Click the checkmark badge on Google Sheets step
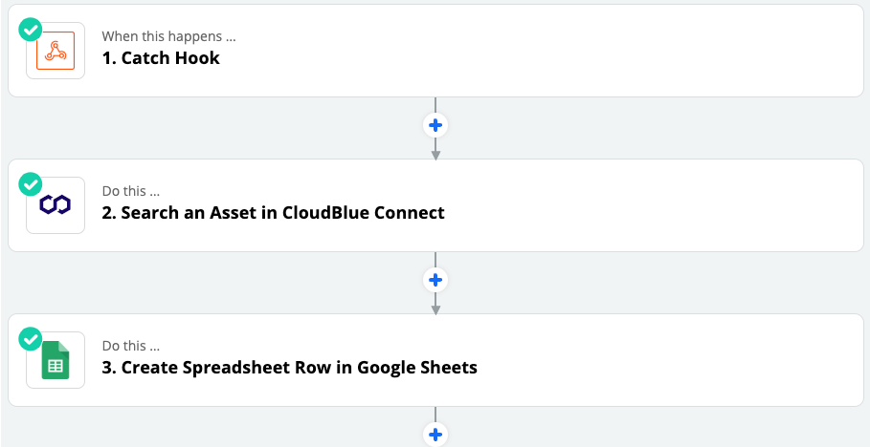This screenshot has height=447, width=870. (x=31, y=338)
